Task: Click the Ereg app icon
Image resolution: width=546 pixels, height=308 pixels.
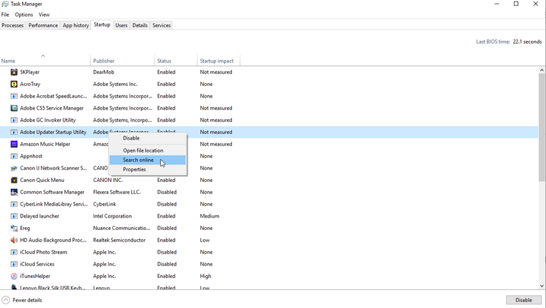Action: (x=14, y=228)
